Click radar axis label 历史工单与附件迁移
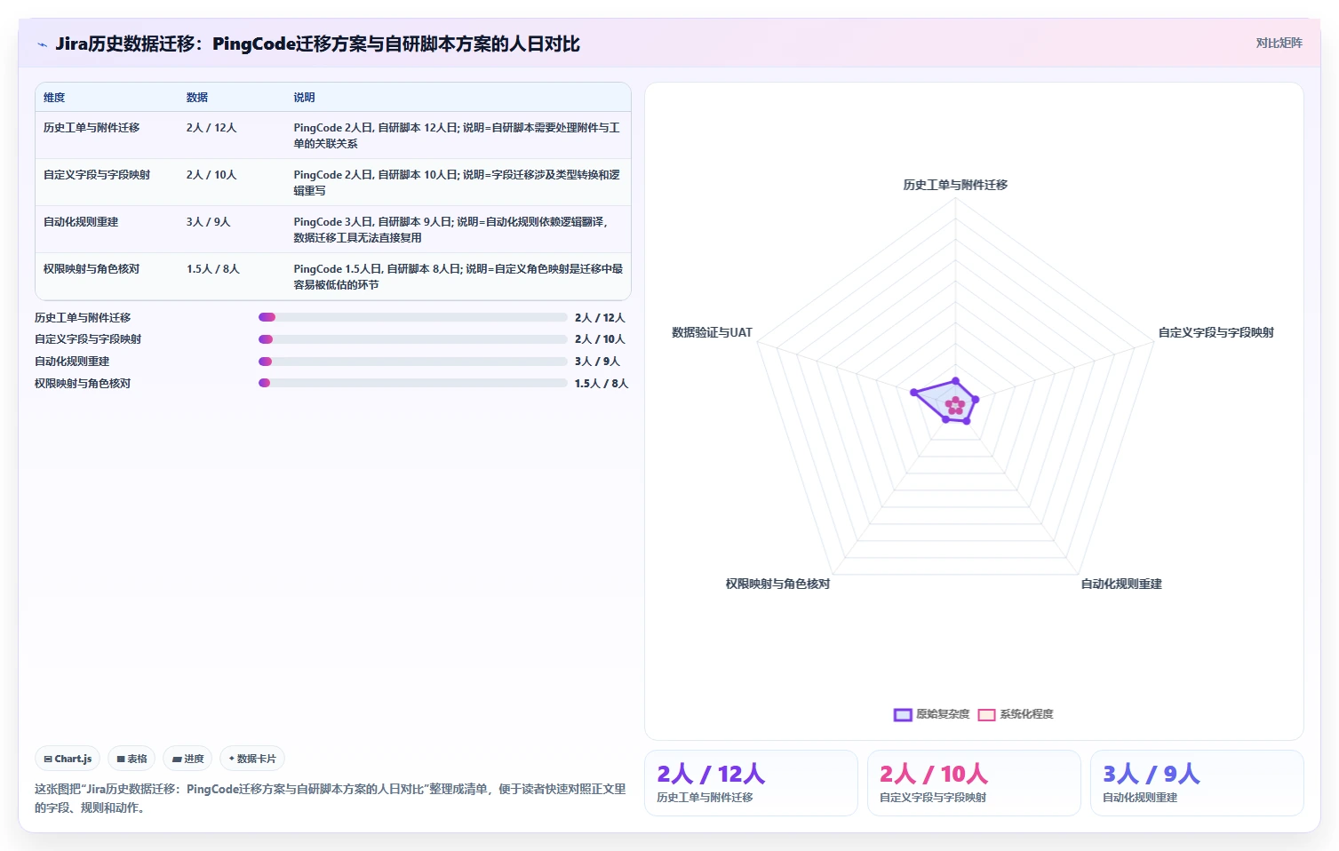 [x=955, y=185]
